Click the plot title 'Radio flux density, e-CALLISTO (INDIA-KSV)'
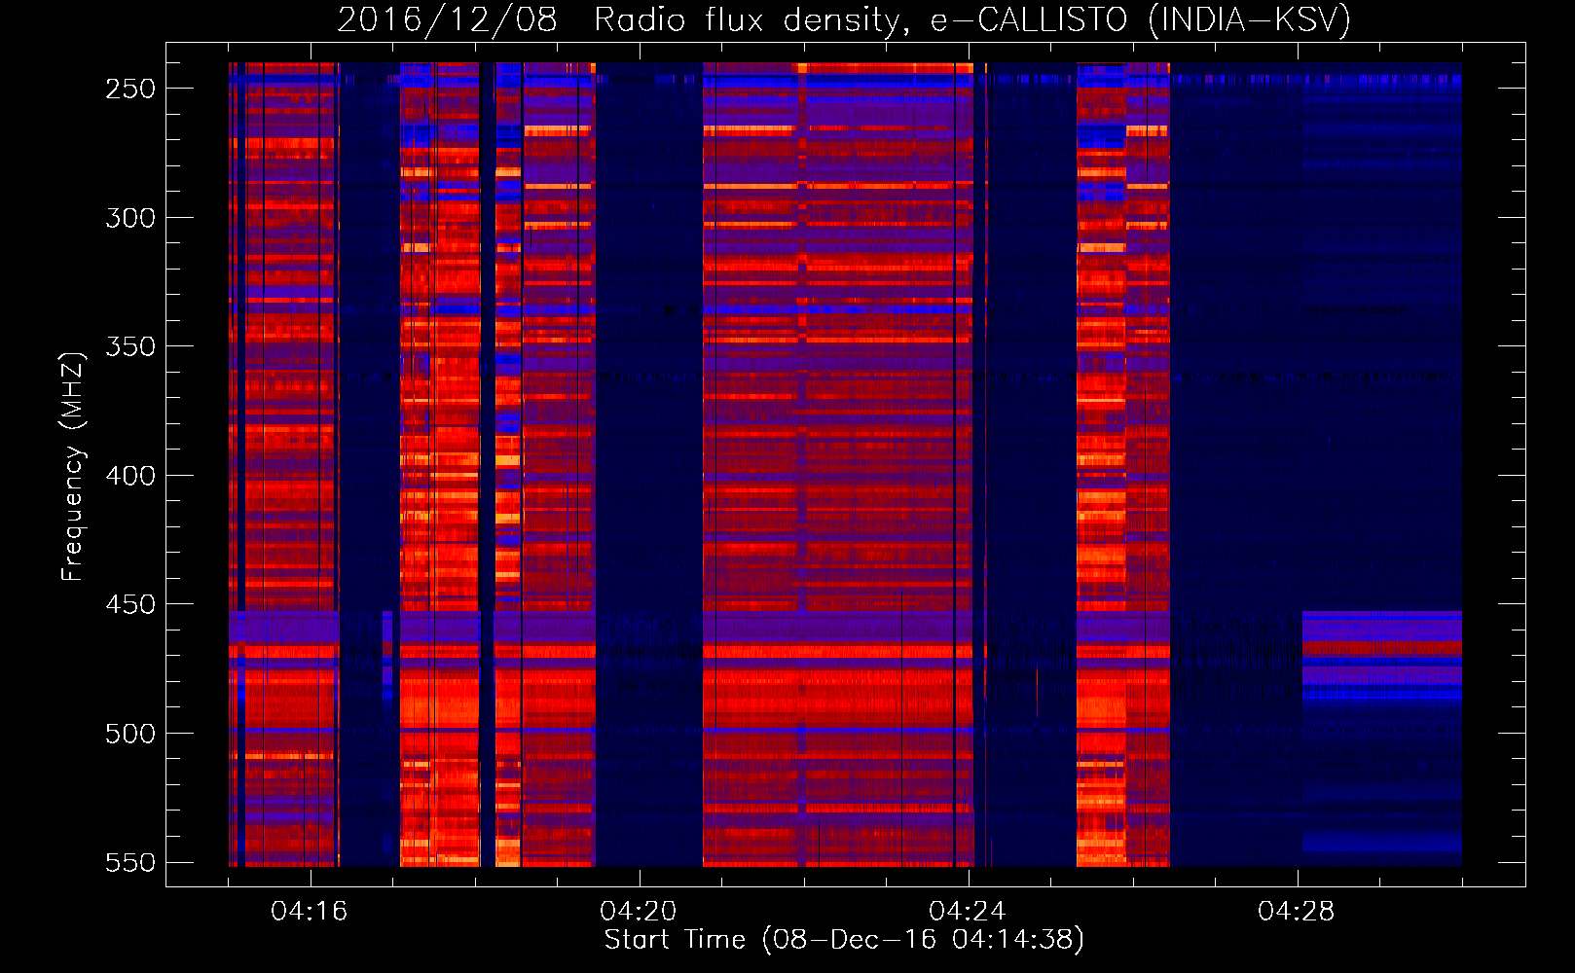The image size is (1575, 973). [972, 20]
